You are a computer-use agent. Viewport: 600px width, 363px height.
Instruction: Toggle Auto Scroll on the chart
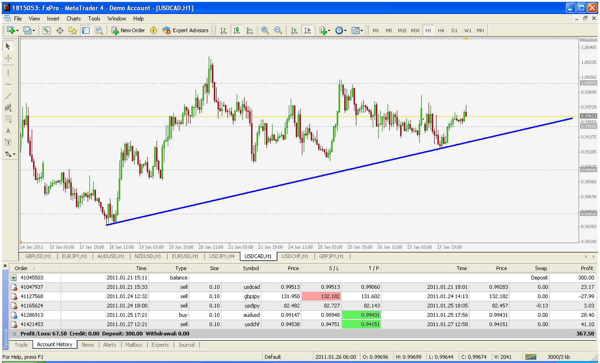[x=294, y=30]
